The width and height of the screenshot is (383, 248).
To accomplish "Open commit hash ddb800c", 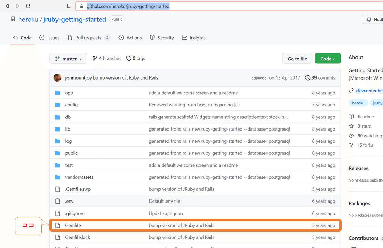I will coord(259,78).
